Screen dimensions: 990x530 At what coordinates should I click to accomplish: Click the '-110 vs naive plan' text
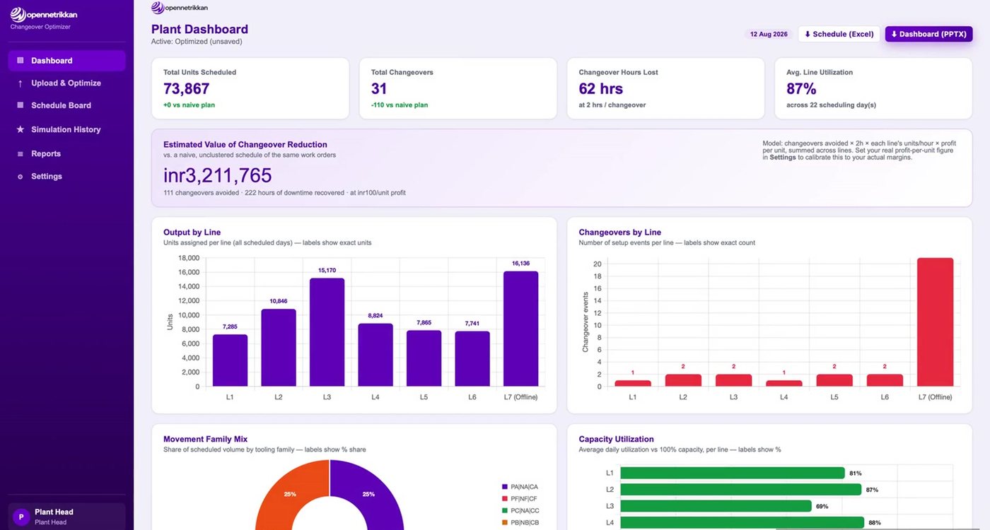[x=400, y=105]
